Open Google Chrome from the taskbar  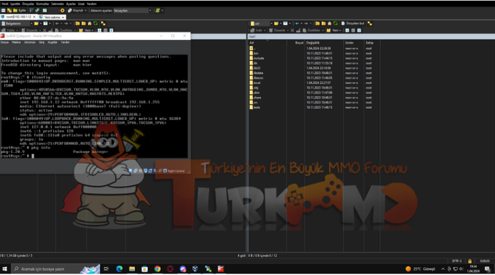[157, 269]
